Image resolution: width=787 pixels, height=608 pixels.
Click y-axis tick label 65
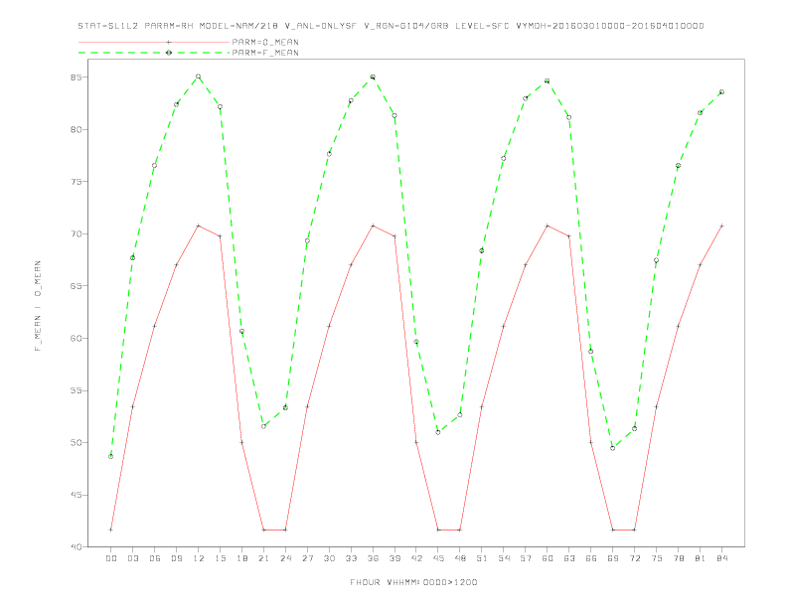76,286
